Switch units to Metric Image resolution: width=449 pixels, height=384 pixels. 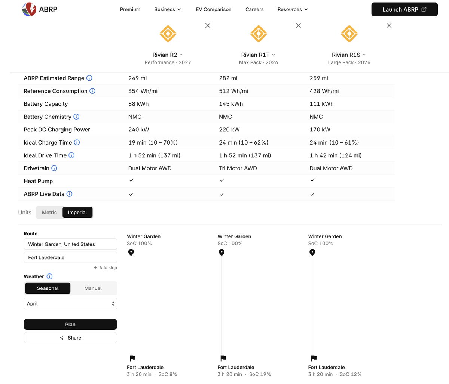point(49,212)
